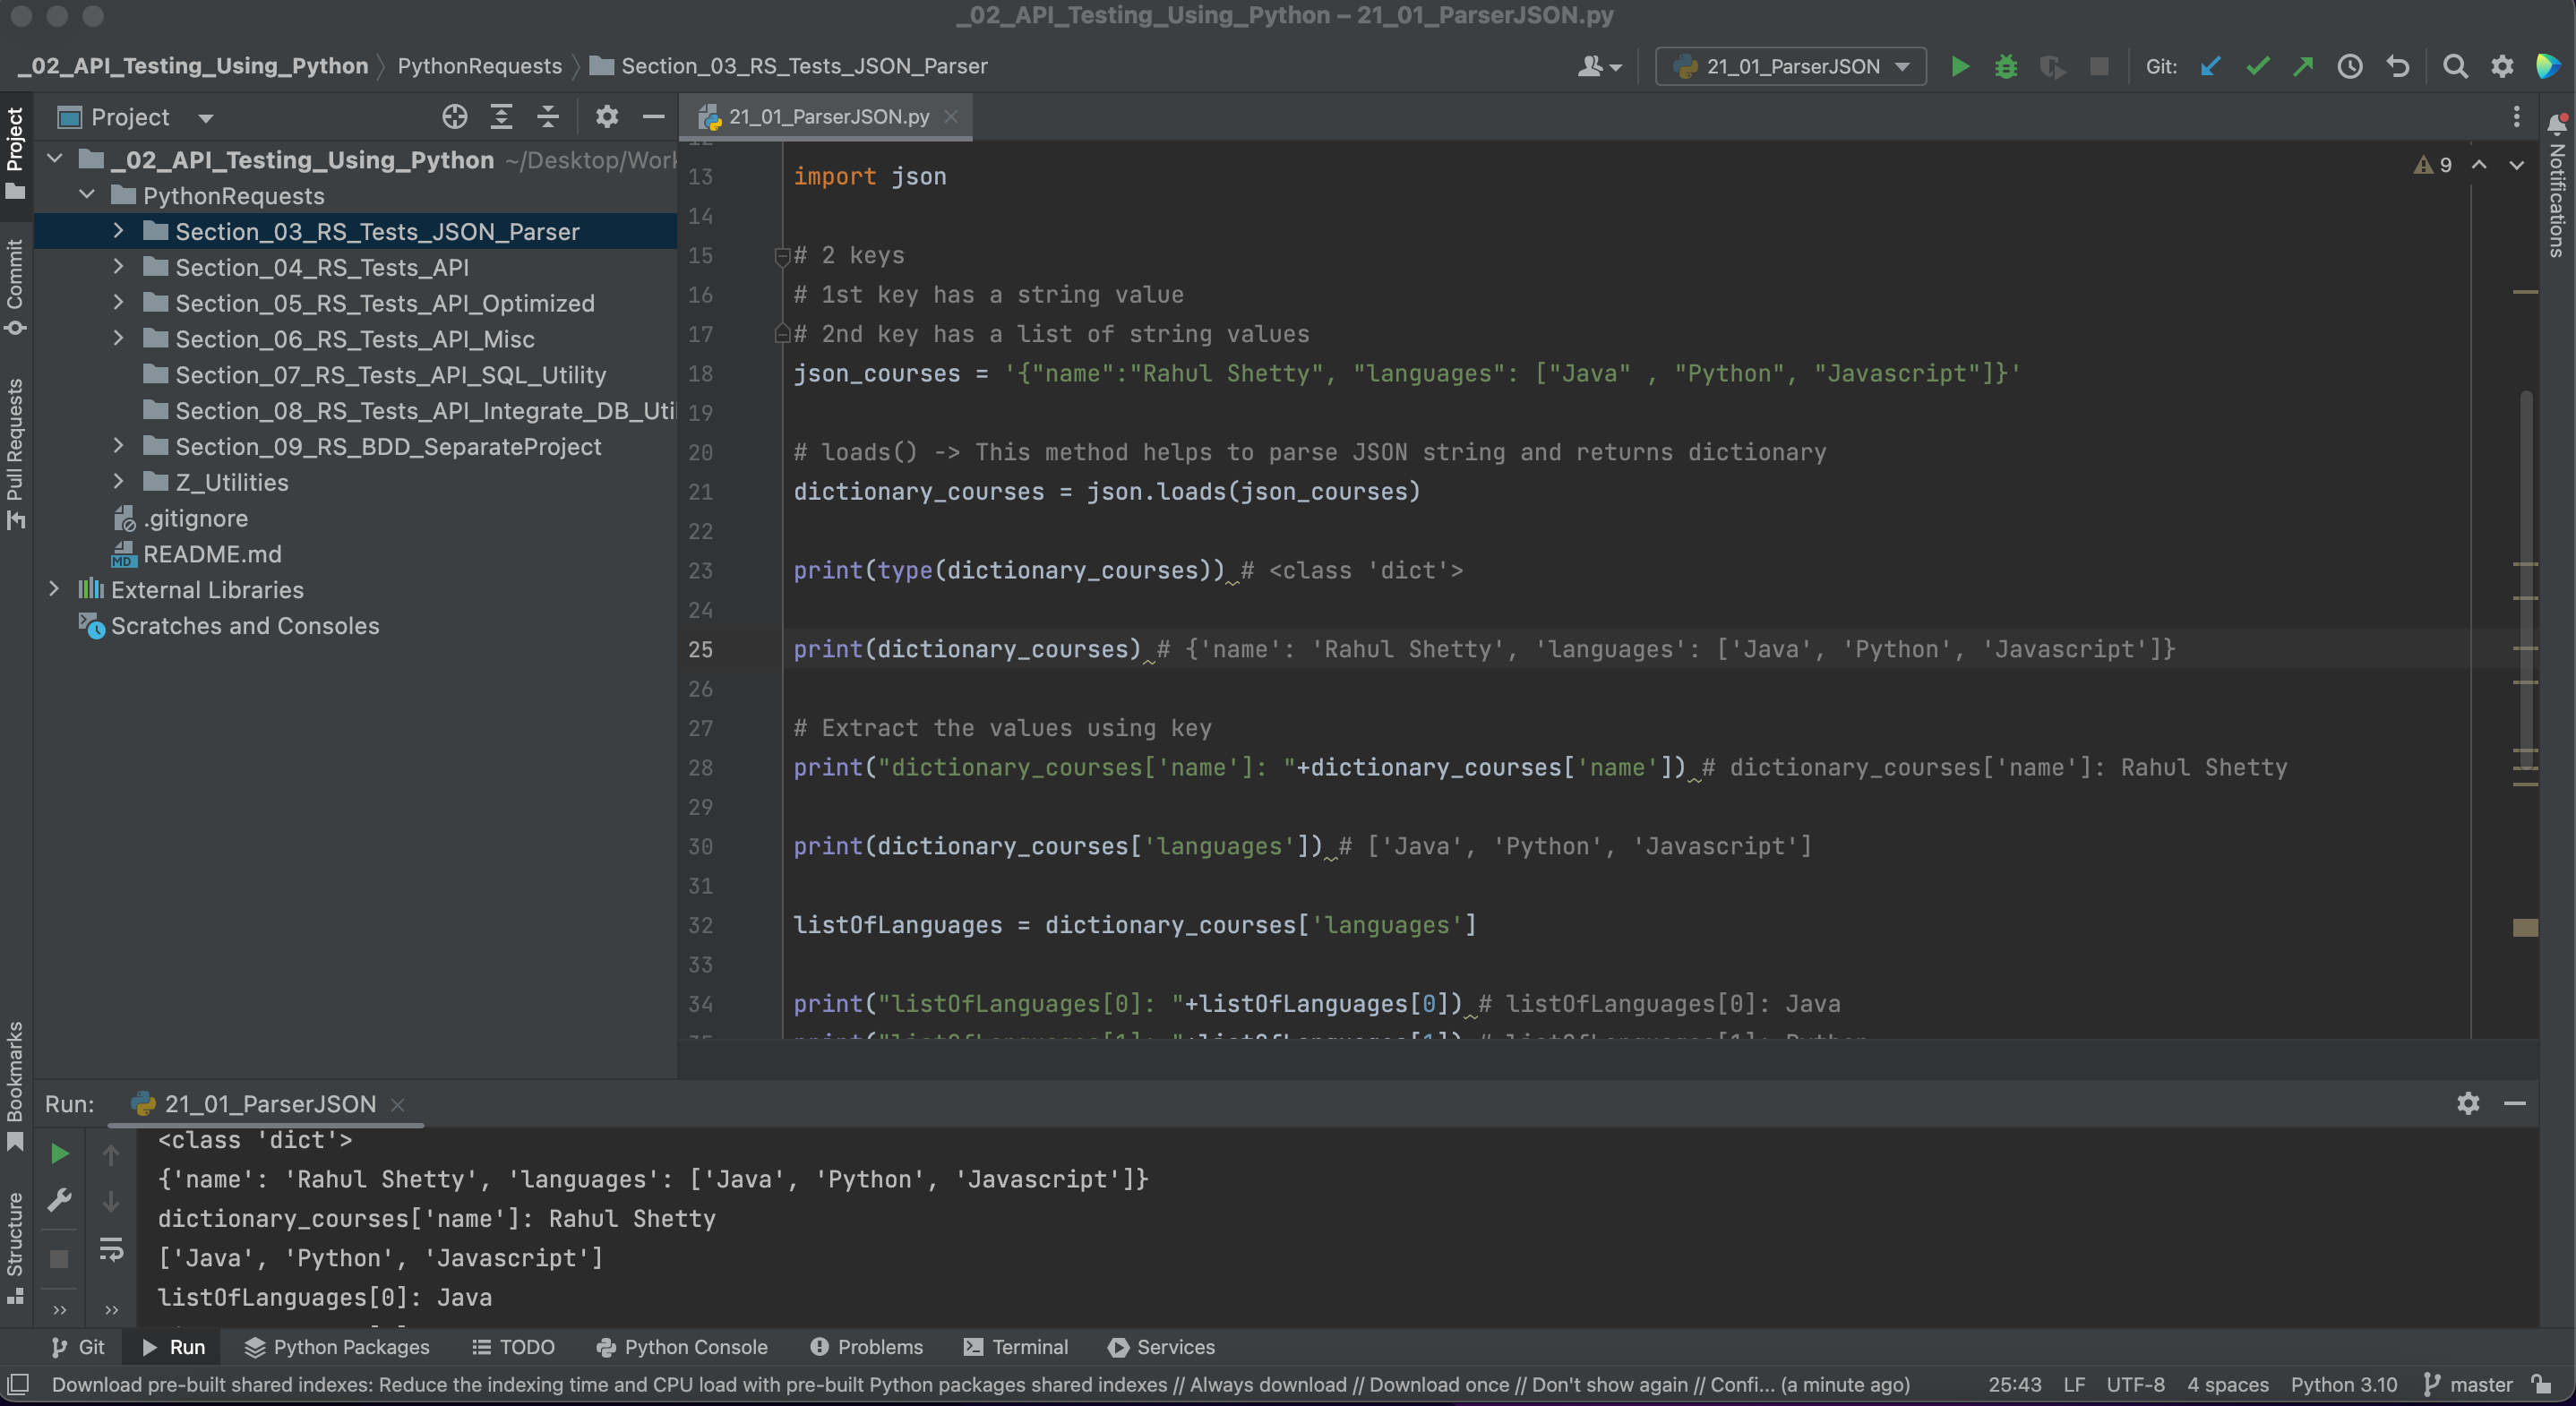Expand all in Project panel
The image size is (2576, 1406).
(x=501, y=117)
